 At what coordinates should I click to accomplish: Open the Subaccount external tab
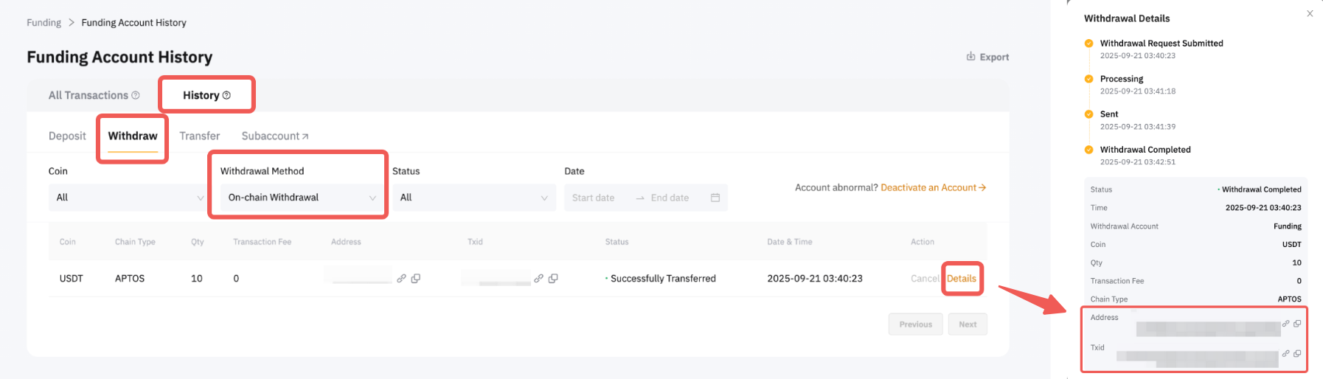point(274,136)
